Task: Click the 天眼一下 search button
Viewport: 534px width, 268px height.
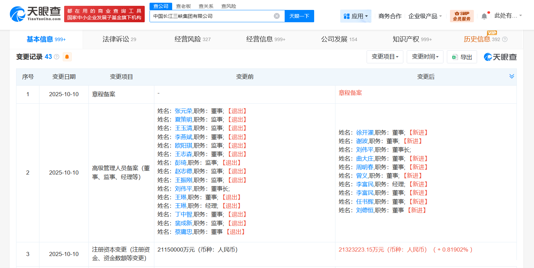Action: (299, 16)
